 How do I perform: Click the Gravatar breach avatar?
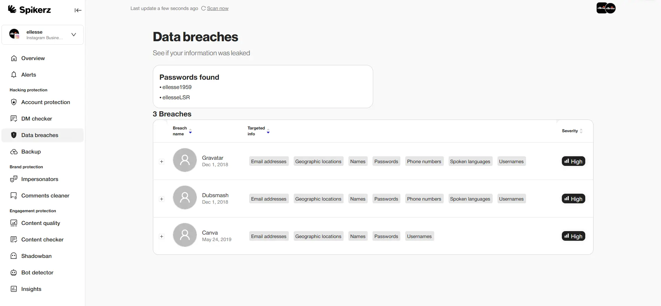tap(185, 160)
